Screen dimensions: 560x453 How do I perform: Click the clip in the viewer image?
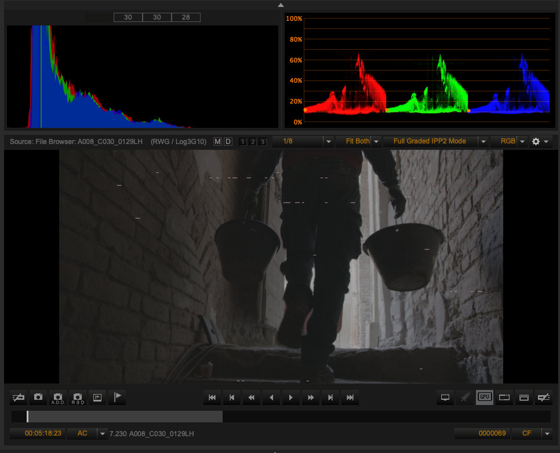click(x=281, y=267)
